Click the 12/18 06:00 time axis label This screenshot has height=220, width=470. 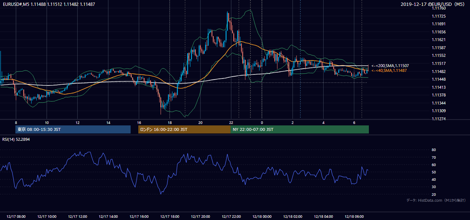354,217
